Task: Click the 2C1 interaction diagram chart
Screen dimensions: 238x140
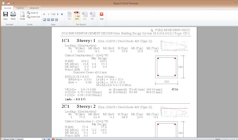Action: [x=174, y=111]
